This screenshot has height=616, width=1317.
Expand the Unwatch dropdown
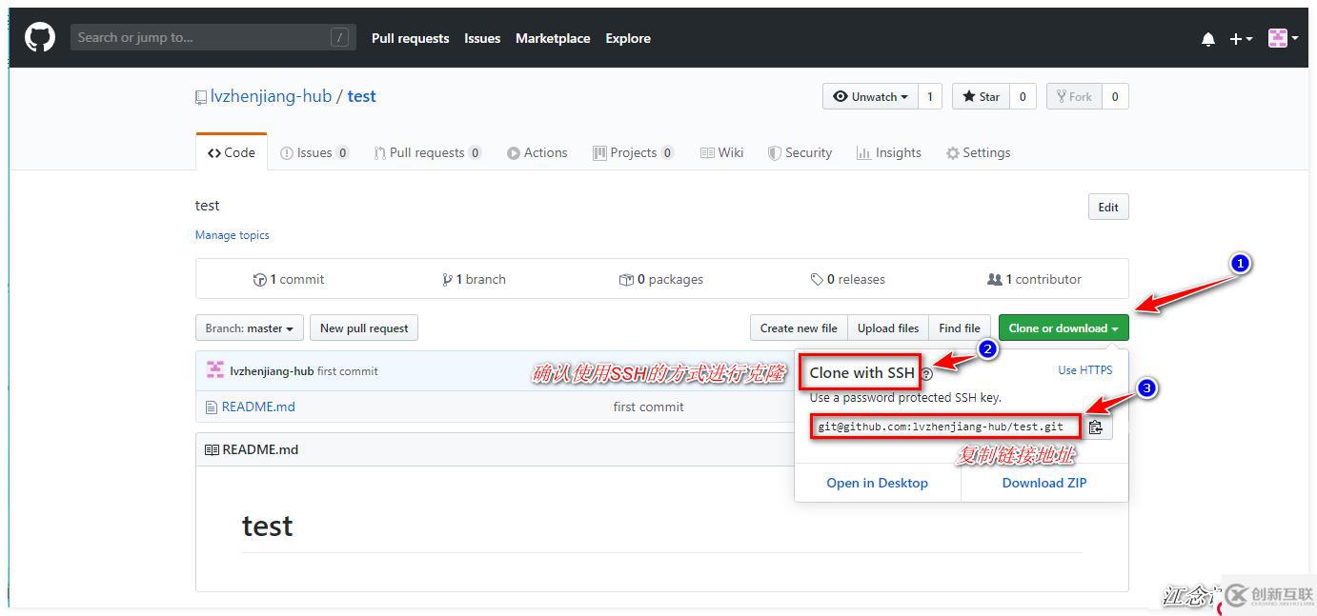pos(870,96)
